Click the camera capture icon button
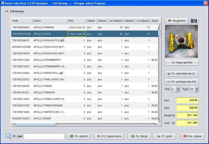 tap(194, 21)
